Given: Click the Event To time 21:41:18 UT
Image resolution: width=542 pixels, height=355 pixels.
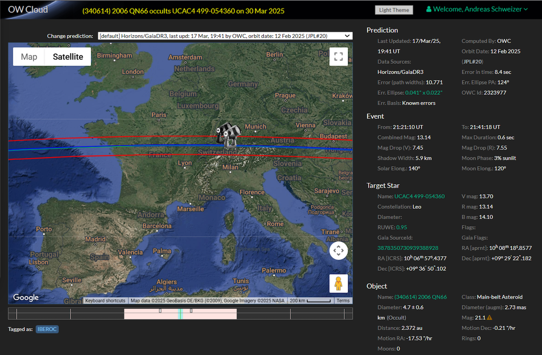Looking at the screenshot, I should 485,127.
